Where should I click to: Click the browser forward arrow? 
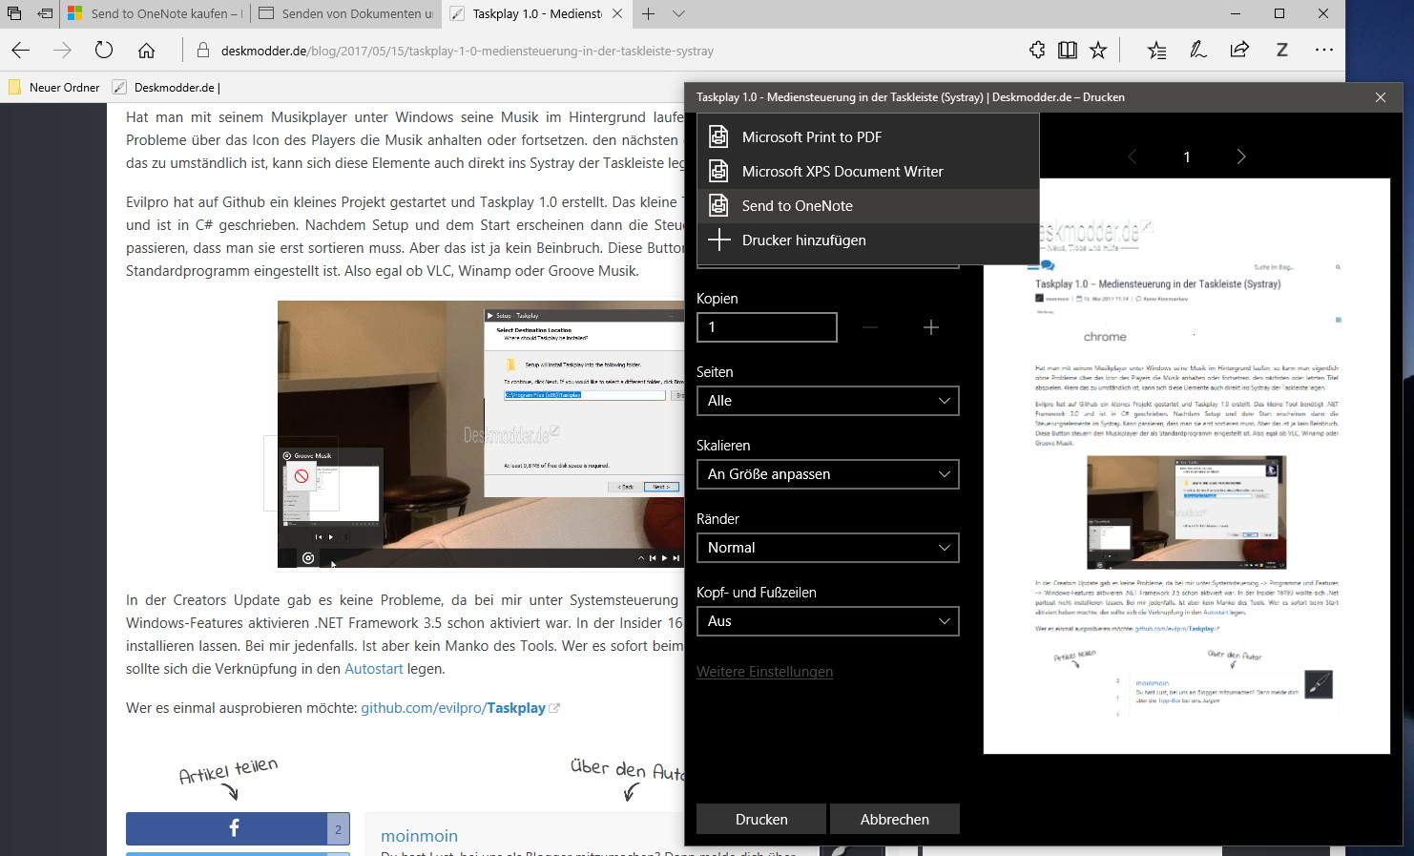[x=63, y=51]
